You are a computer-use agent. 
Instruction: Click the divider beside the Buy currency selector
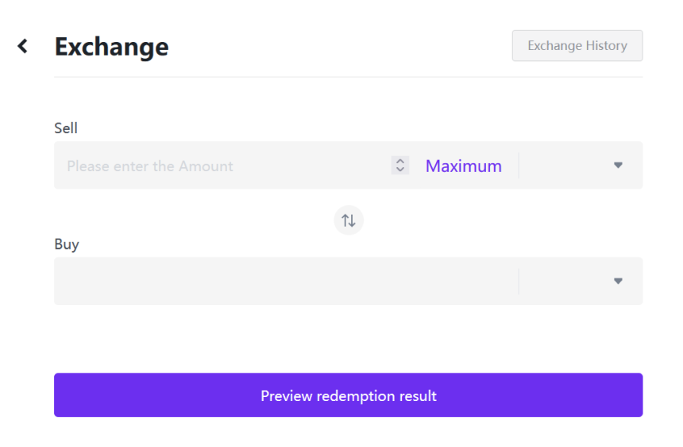519,281
